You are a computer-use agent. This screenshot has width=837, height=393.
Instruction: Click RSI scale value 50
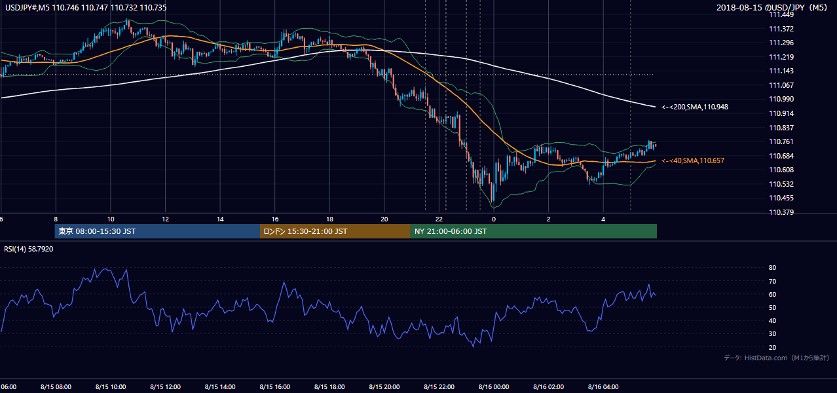(773, 307)
